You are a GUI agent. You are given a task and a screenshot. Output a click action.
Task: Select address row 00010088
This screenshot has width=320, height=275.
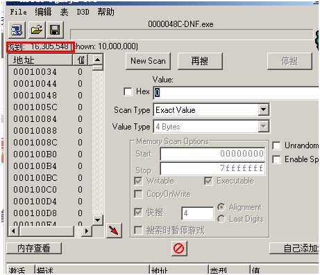tap(50, 131)
